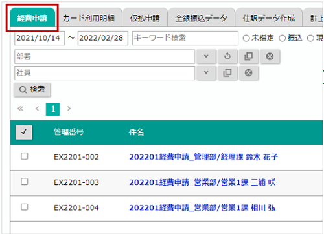The height and width of the screenshot is (234, 324).
Task: Open 202201経費申請 三浦 咲 link
Action: click(x=202, y=182)
